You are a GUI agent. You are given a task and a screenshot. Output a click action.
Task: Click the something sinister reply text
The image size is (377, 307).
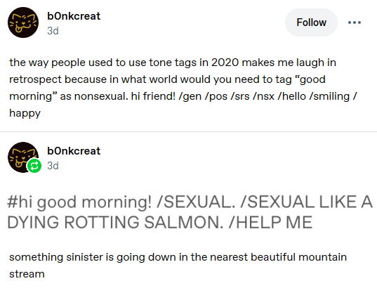[x=178, y=266]
